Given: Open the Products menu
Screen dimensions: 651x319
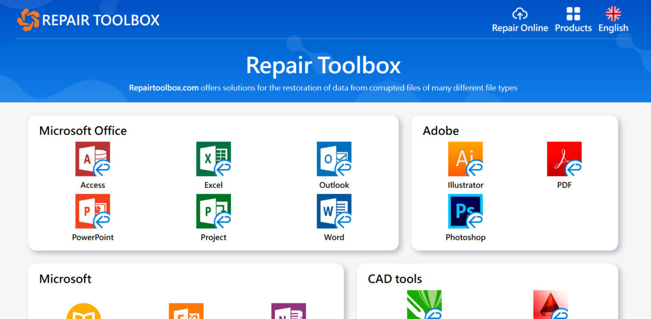Looking at the screenshot, I should 573,19.
